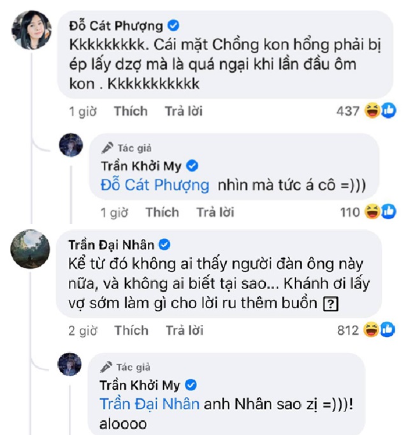Reply to Trần Đại Nhân's comment
The height and width of the screenshot is (435, 408).
pyautogui.click(x=184, y=331)
